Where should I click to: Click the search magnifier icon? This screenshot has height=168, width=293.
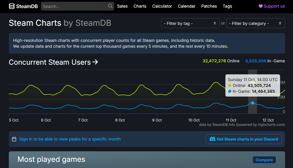pyautogui.click(x=110, y=6)
